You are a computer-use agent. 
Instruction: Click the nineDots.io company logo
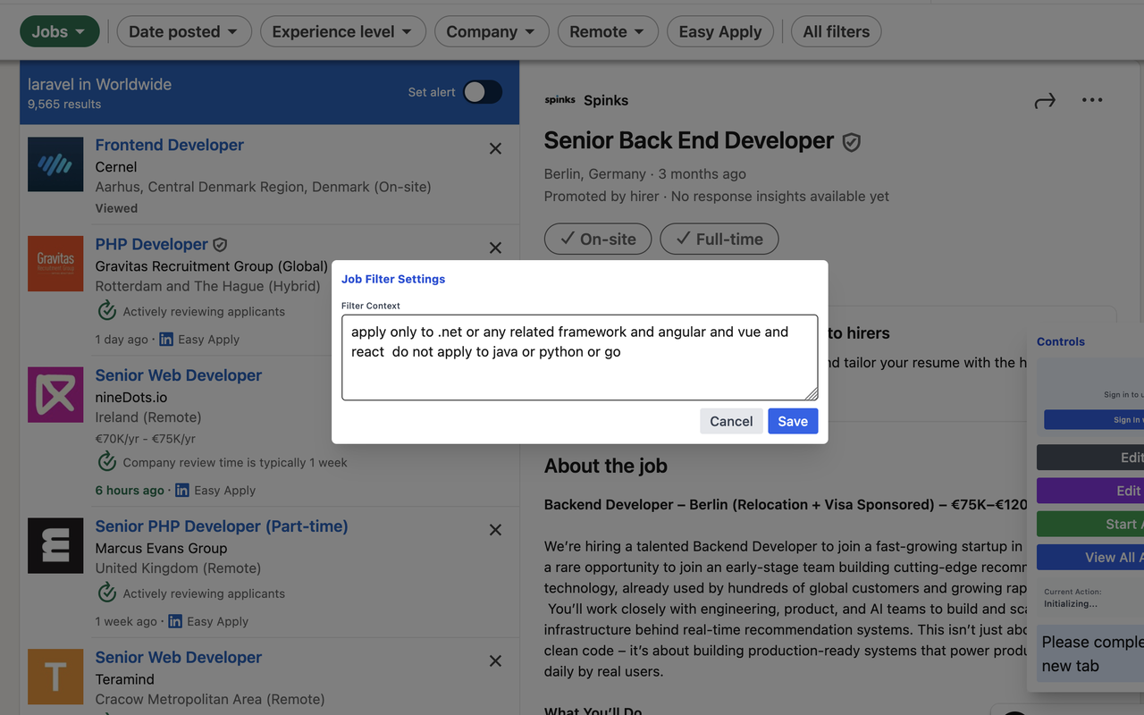tap(55, 394)
